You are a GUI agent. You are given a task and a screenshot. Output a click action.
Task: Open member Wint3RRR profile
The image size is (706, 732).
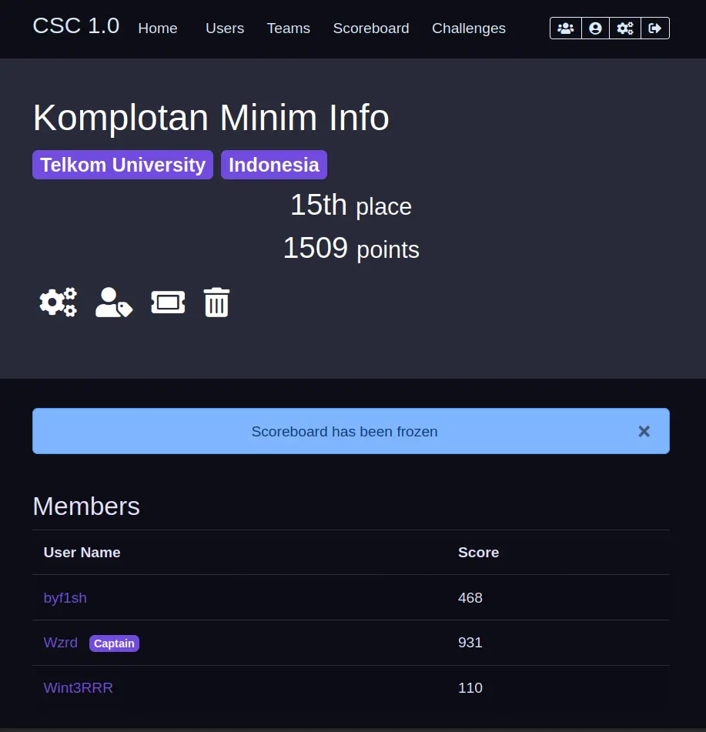pos(78,688)
